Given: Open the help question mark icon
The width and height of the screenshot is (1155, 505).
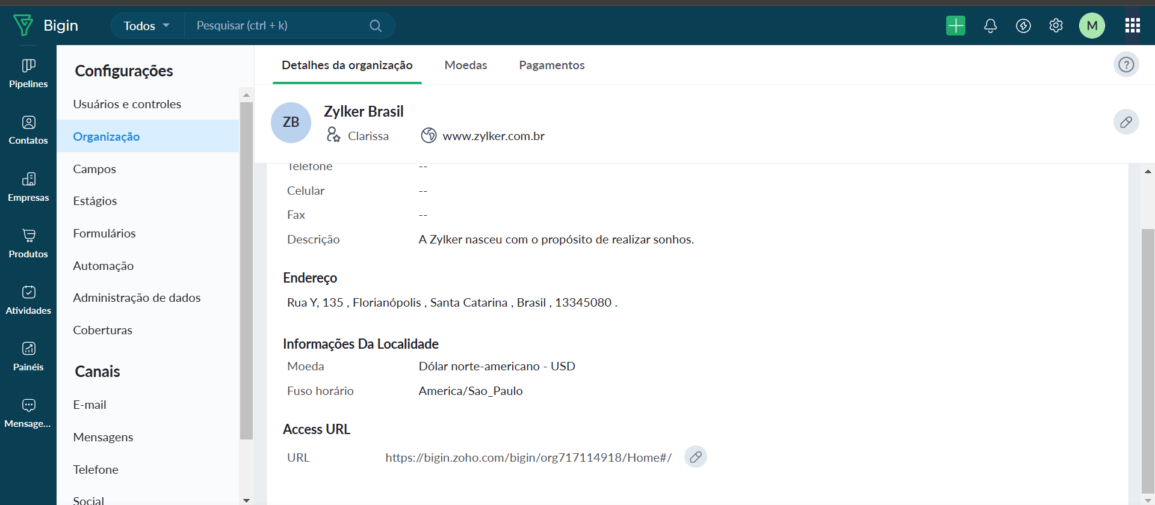Looking at the screenshot, I should (x=1126, y=64).
